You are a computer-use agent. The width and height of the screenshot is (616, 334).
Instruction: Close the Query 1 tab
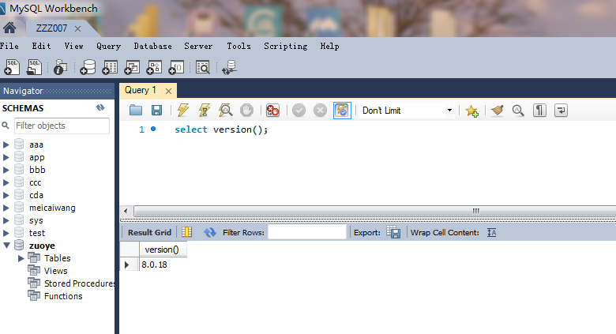(x=168, y=91)
